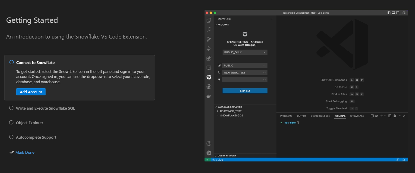
Task: Open the Search icon in sidebar
Action: (209, 29)
